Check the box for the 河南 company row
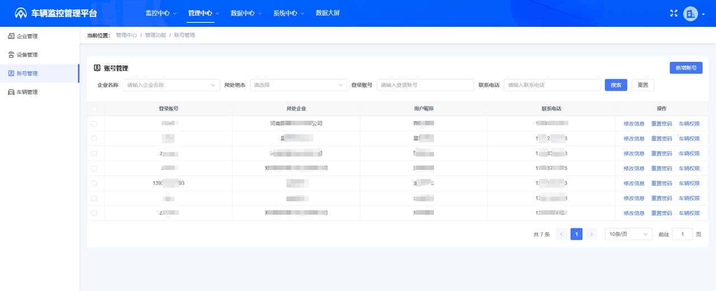Screen dimensions: 716x291 (94, 124)
